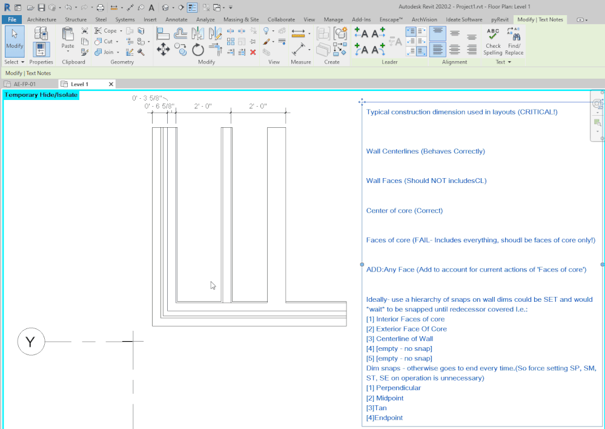Click the text note move handle
This screenshot has width=605, height=429.
click(362, 102)
